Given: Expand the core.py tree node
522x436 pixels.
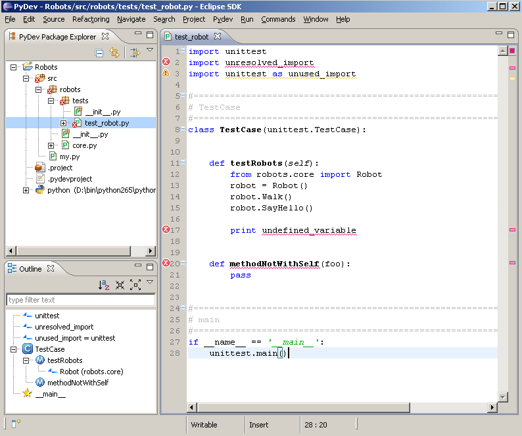Looking at the screenshot, I should tap(51, 145).
